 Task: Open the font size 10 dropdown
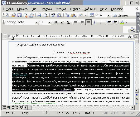pyautogui.click(x=49, y=22)
